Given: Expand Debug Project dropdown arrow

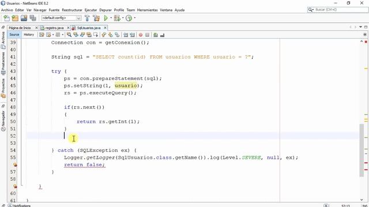Looking at the screenshot, I should [x=123, y=18].
